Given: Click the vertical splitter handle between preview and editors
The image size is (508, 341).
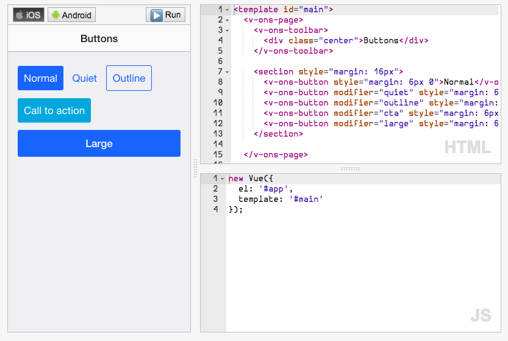Looking at the screenshot, I should (195, 168).
